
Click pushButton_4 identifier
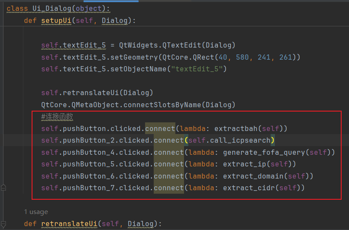click(89, 153)
